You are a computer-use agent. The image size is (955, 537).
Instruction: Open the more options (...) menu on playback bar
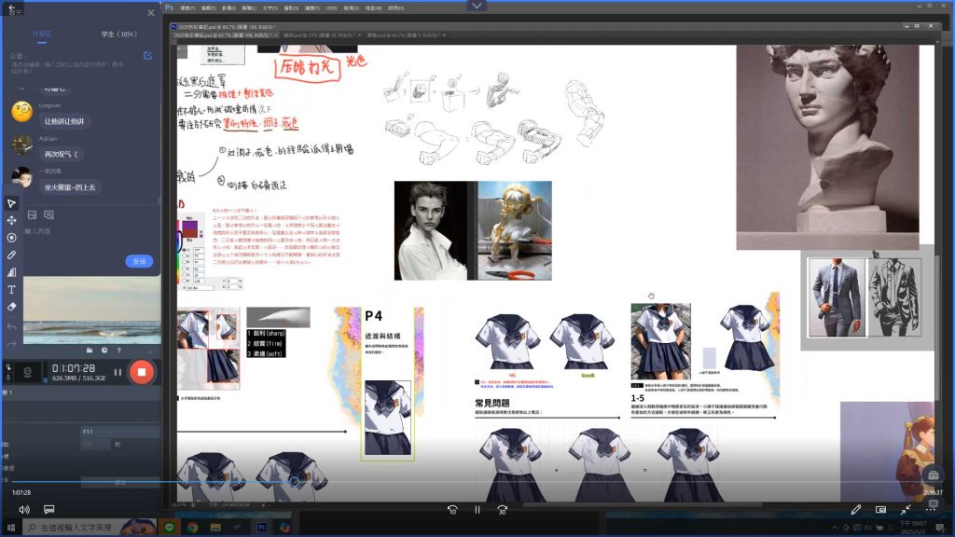tap(931, 509)
